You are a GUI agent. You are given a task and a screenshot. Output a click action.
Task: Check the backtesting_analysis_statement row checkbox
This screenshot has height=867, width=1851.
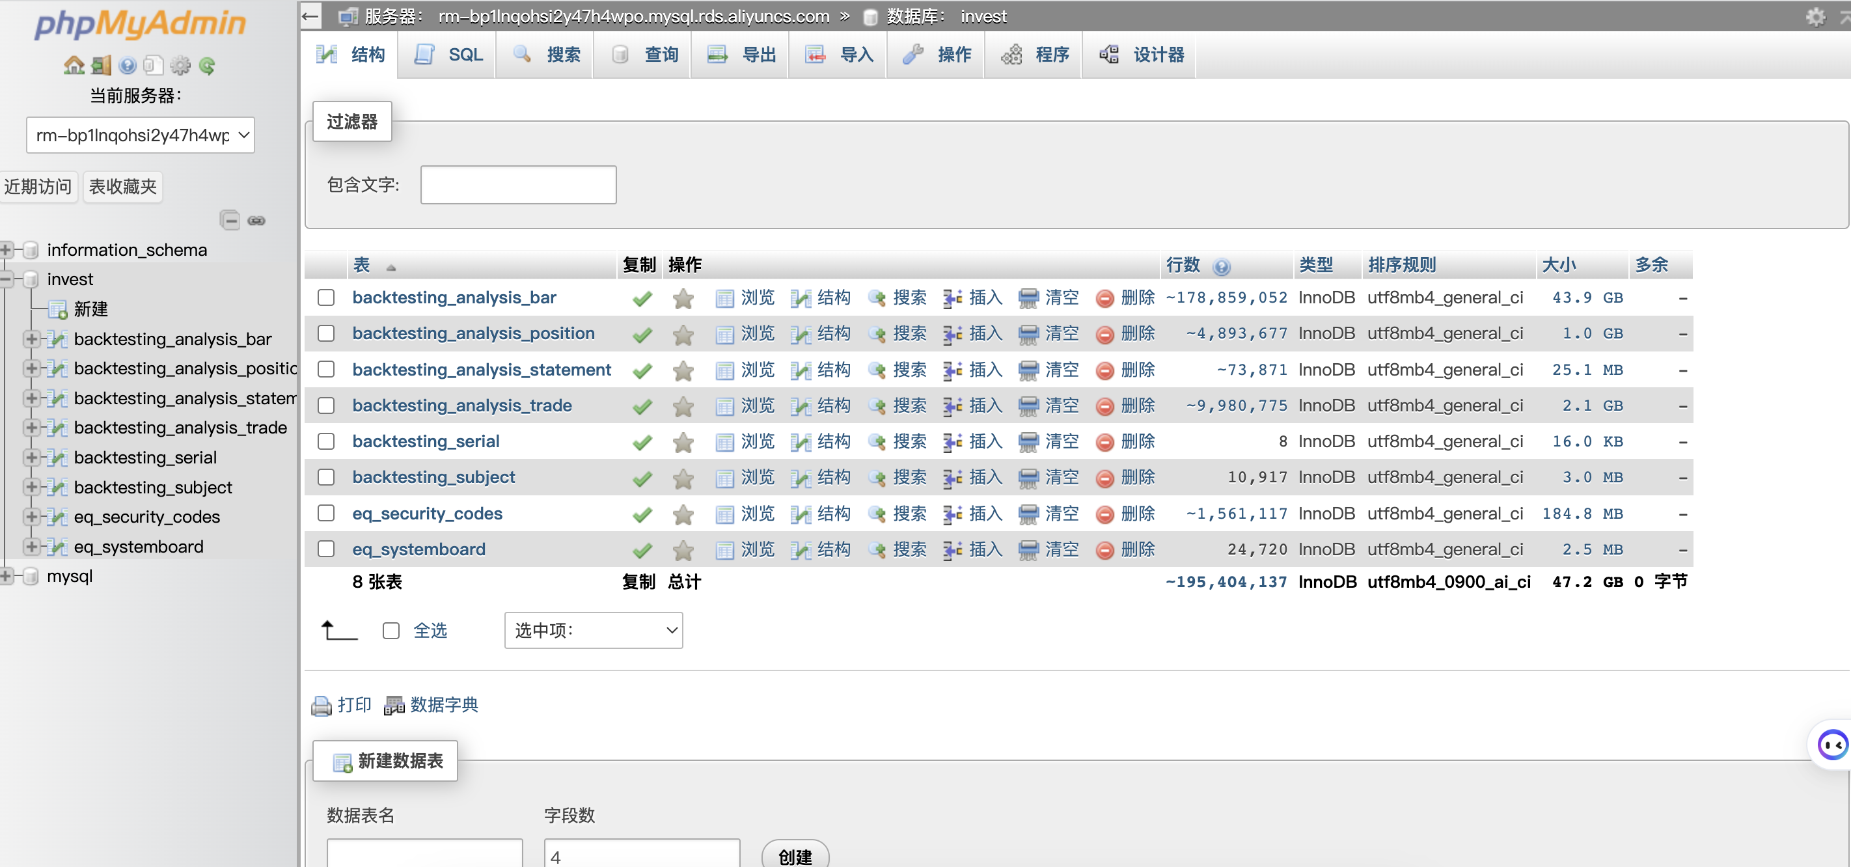[x=326, y=369]
